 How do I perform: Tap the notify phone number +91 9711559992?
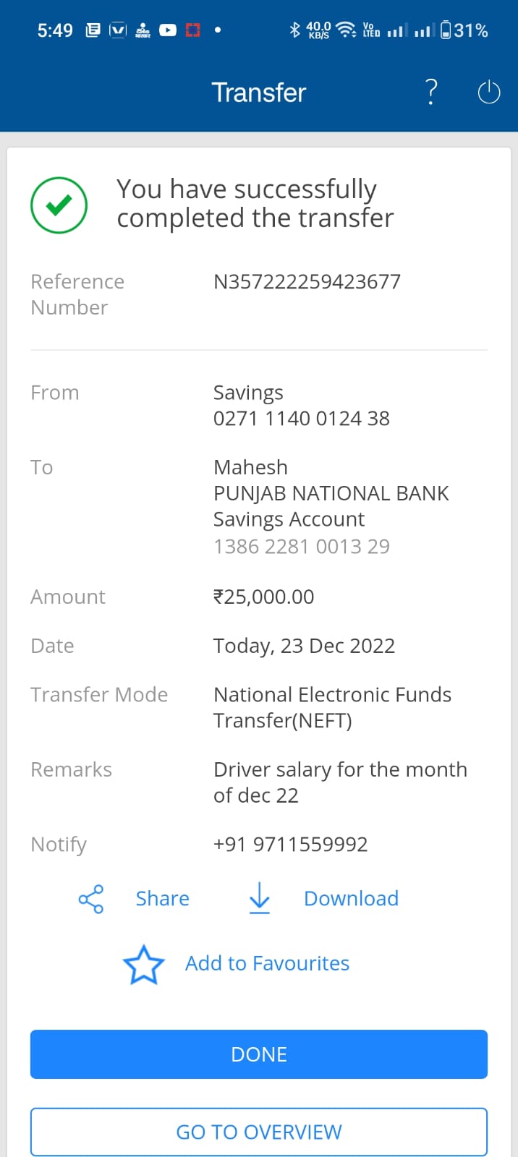[290, 844]
